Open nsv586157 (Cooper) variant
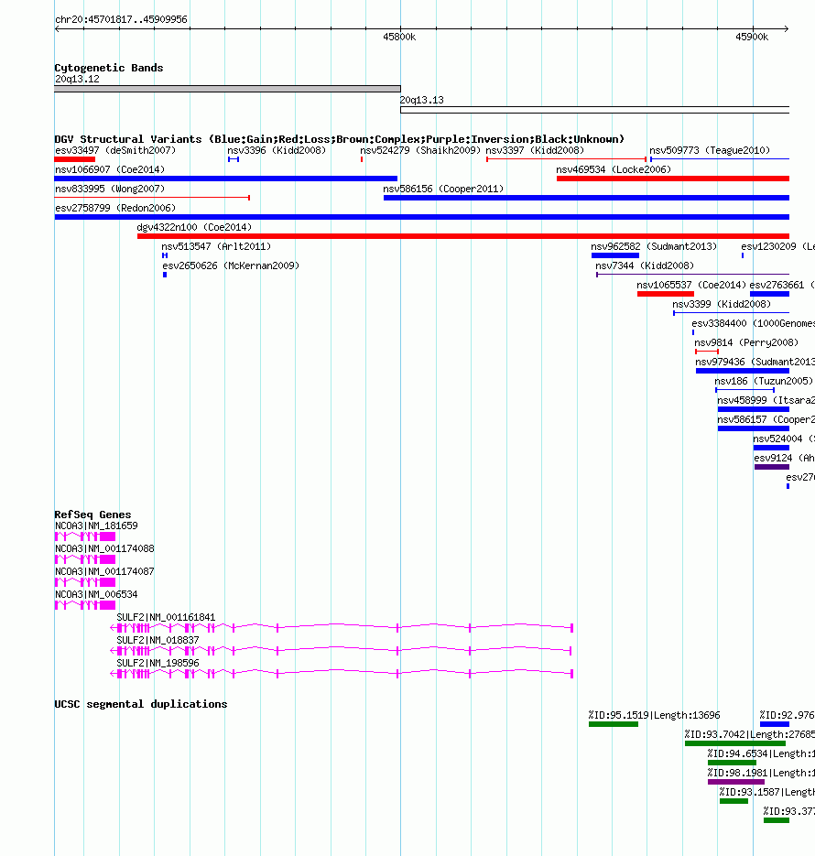815x856 pixels. 754,428
